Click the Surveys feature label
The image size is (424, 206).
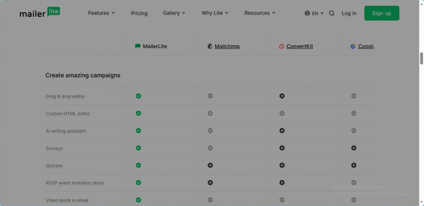pyautogui.click(x=54, y=148)
